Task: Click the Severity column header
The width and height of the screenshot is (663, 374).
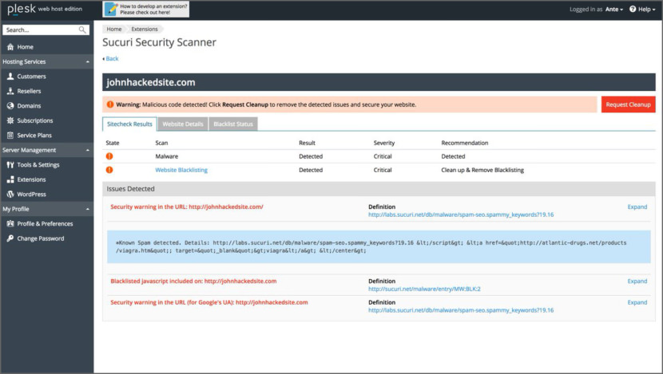Action: click(384, 143)
